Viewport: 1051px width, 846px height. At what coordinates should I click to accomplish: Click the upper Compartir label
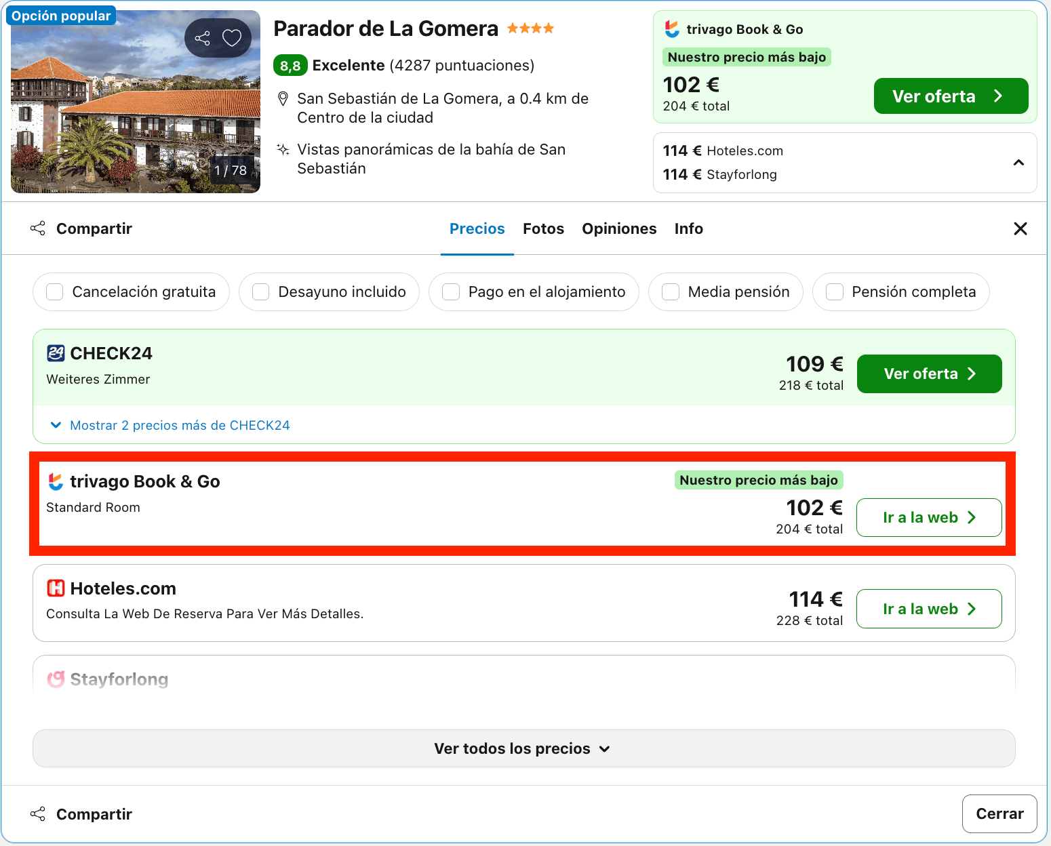click(94, 228)
